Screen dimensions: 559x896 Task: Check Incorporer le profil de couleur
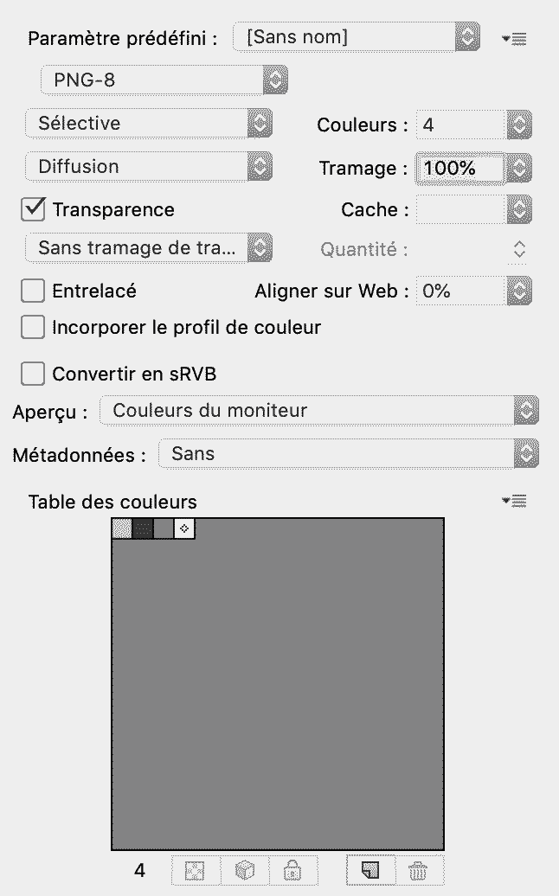click(33, 328)
